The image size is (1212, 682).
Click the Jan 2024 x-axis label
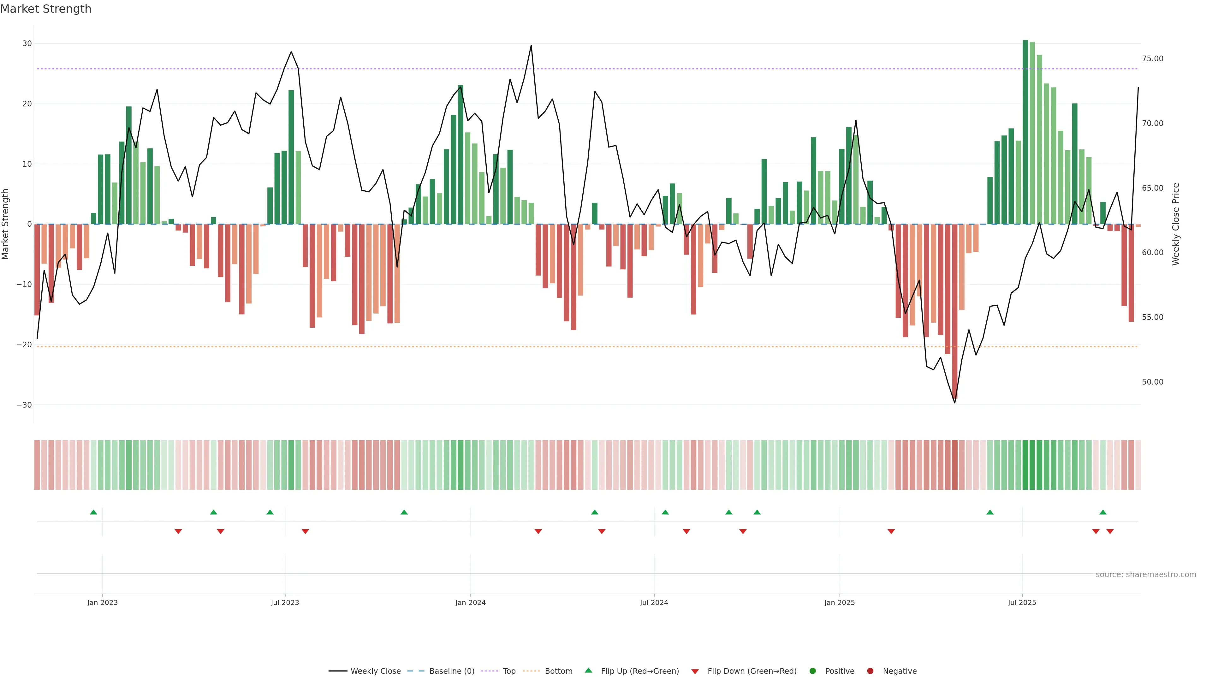471,602
